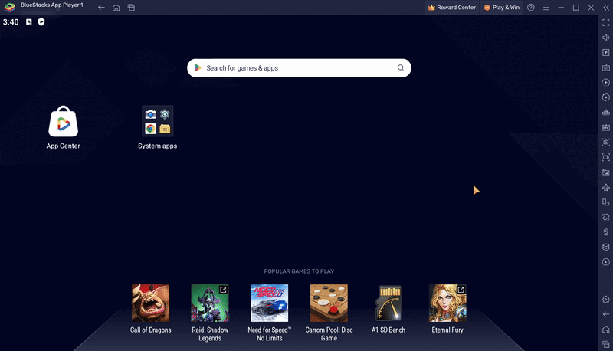This screenshot has height=351, width=613.
Task: Click recent apps icon in side toolbar
Action: point(606,344)
